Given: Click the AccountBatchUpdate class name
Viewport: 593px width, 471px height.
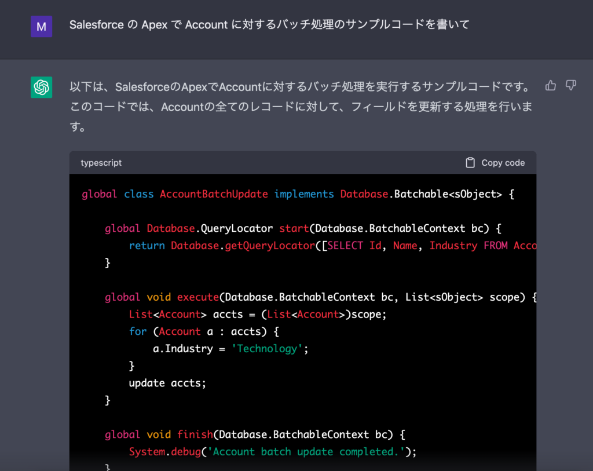Looking at the screenshot, I should coord(214,194).
